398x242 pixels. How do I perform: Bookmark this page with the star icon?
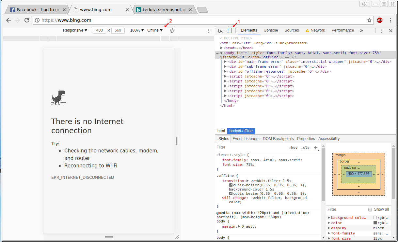[369, 20]
